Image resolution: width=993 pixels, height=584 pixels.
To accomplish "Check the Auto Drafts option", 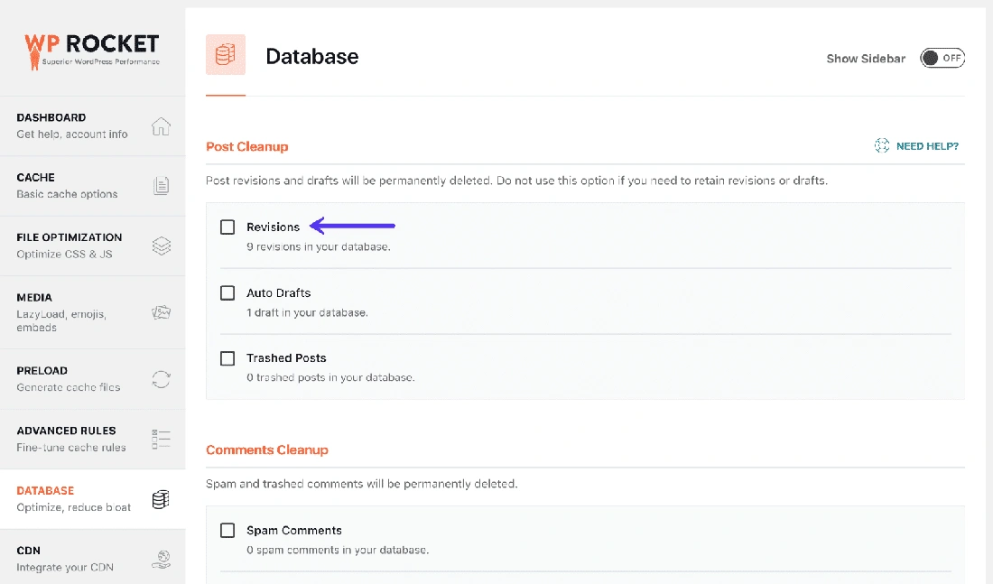I will tap(227, 292).
